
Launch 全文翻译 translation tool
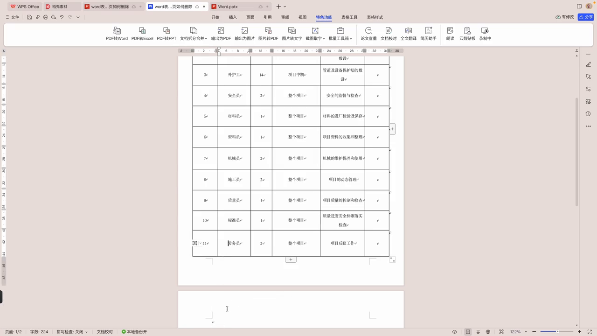coord(408,34)
